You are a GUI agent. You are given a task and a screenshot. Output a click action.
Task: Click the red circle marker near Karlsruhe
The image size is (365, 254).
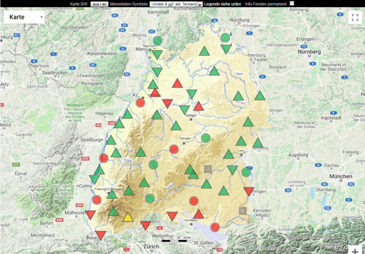[x=141, y=102]
